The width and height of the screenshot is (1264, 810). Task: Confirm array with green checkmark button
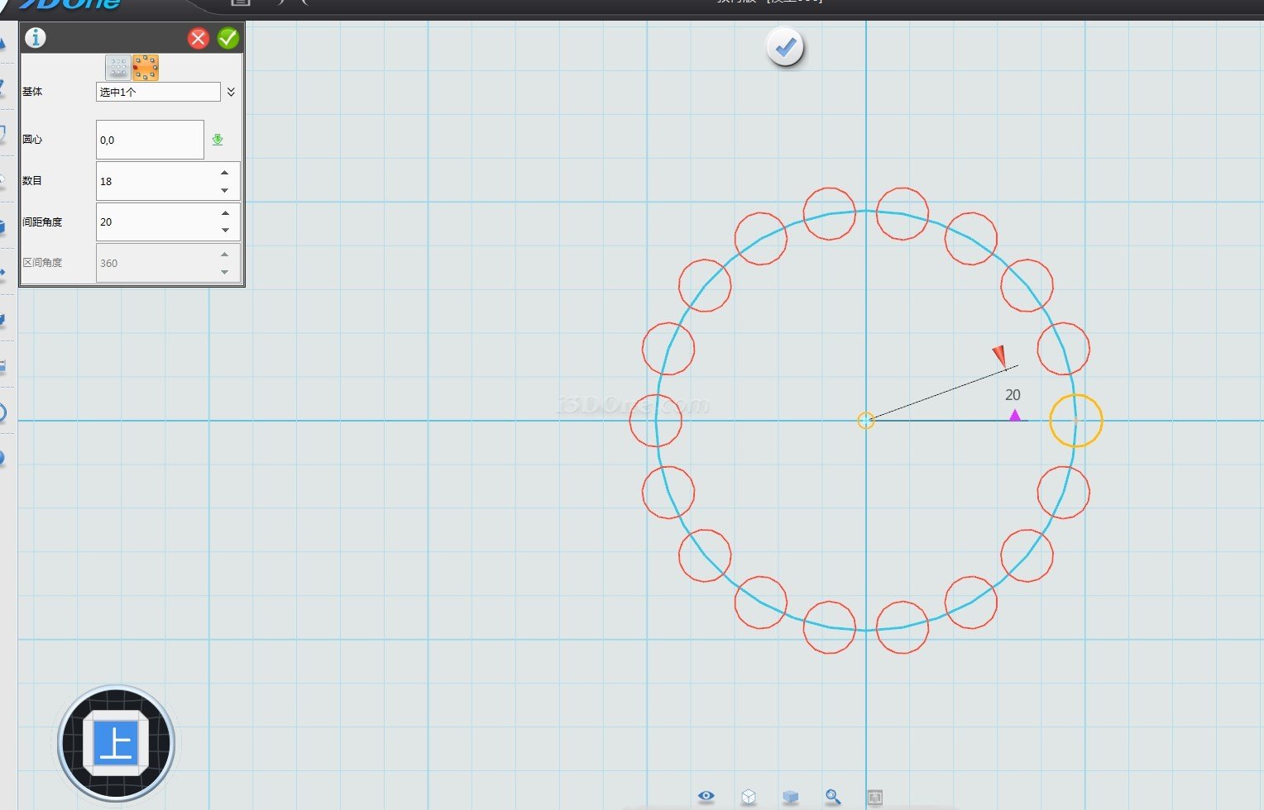click(228, 38)
